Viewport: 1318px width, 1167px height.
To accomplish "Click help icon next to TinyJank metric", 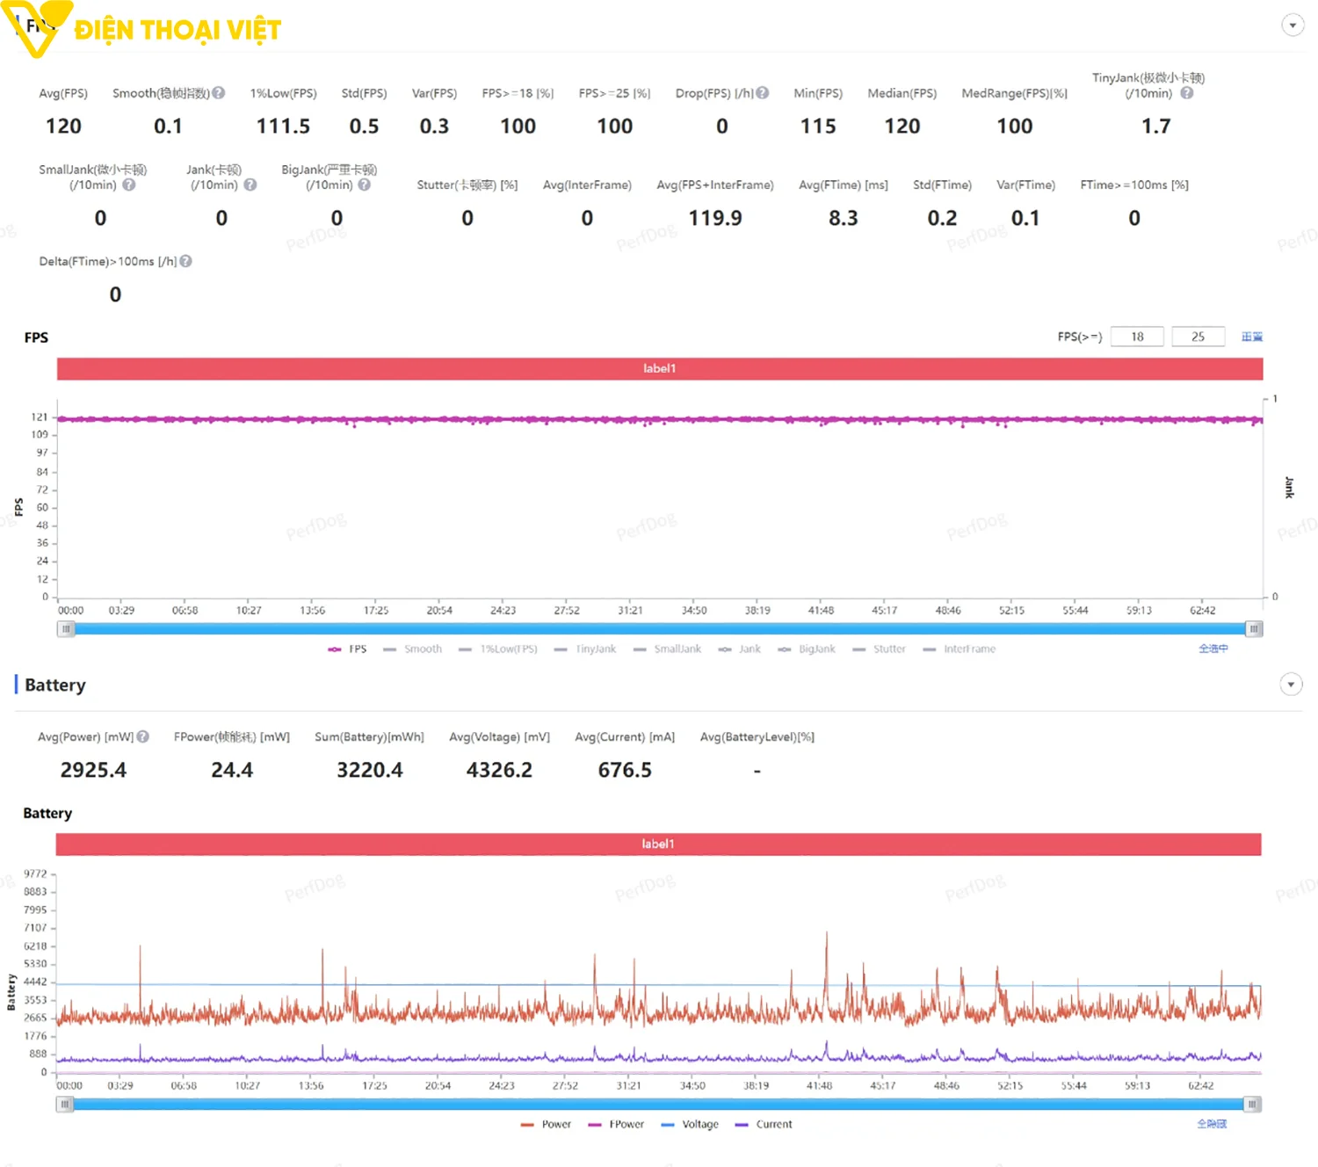I will [1187, 93].
